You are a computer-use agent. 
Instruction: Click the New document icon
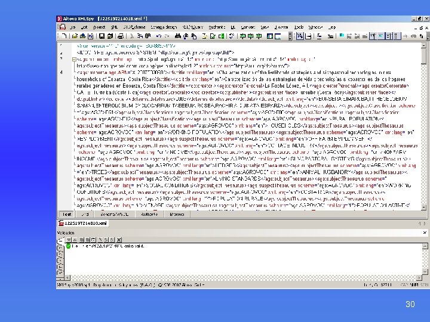pos(64,36)
